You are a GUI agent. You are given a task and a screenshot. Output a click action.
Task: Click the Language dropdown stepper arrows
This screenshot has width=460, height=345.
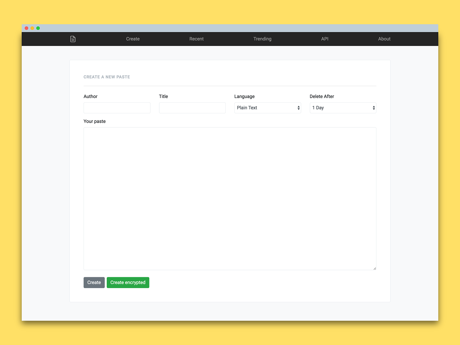pyautogui.click(x=298, y=108)
